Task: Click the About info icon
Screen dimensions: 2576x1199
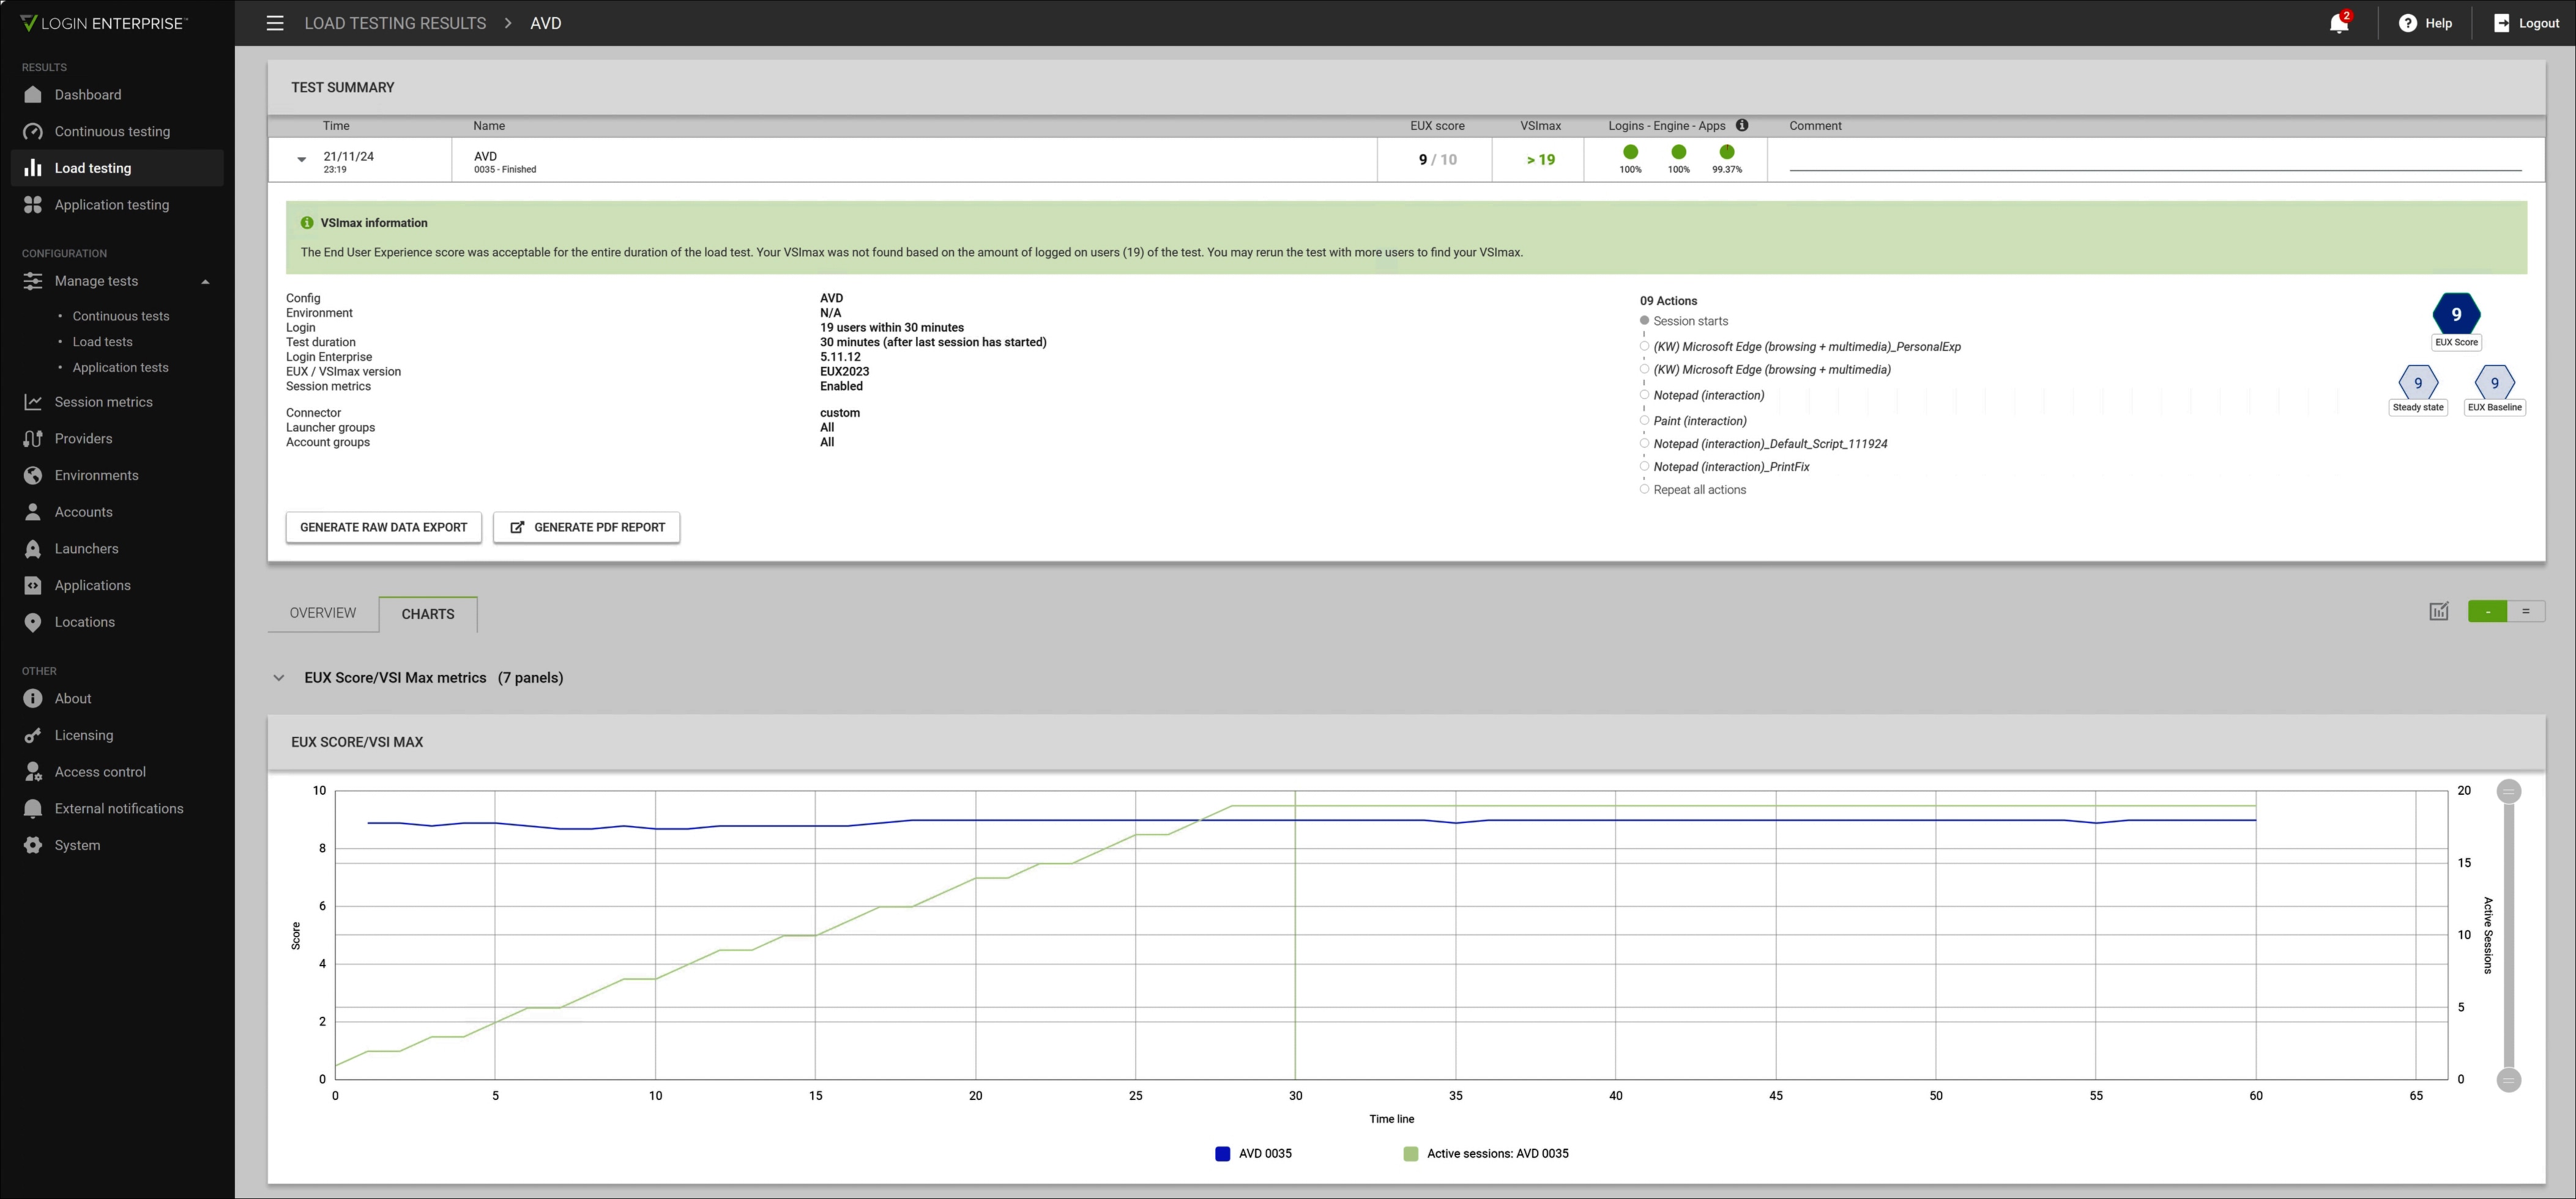Action: pyautogui.click(x=33, y=698)
